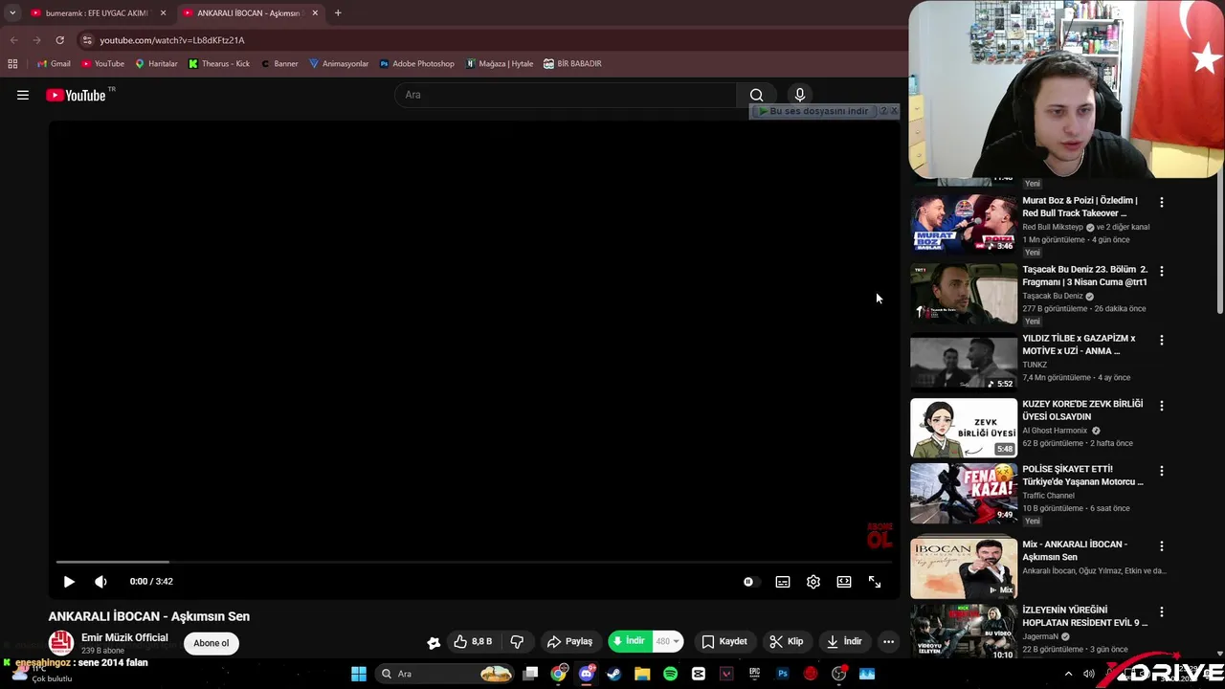The height and width of the screenshot is (689, 1225).
Task: Click the Bu ses dosyasını indir bar
Action: [814, 111]
